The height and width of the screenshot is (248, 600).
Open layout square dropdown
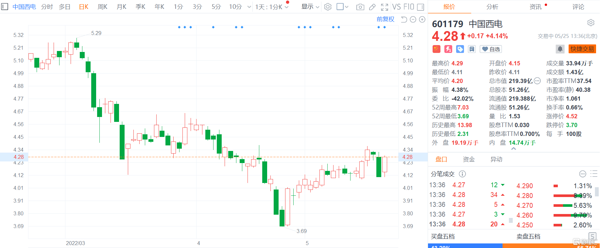coord(342,7)
